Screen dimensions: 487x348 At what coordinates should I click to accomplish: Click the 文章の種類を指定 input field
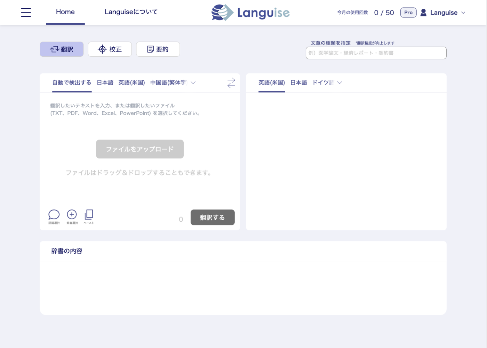[376, 53]
